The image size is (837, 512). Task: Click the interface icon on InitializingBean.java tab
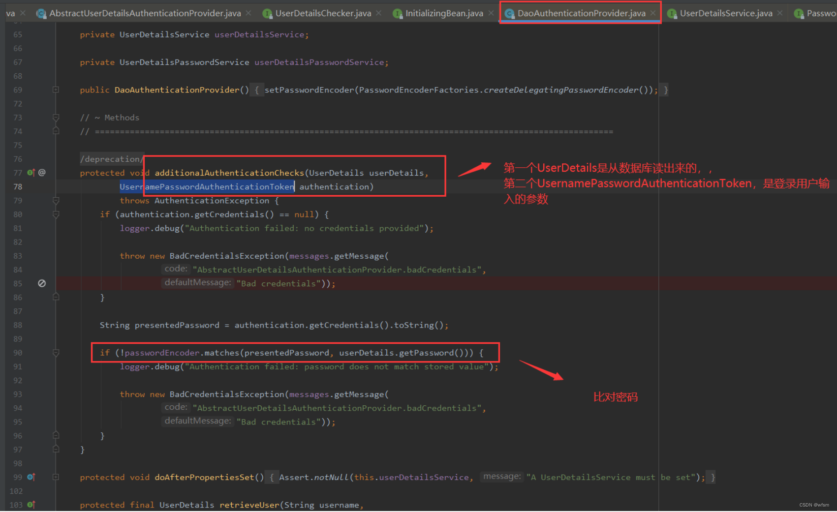397,13
